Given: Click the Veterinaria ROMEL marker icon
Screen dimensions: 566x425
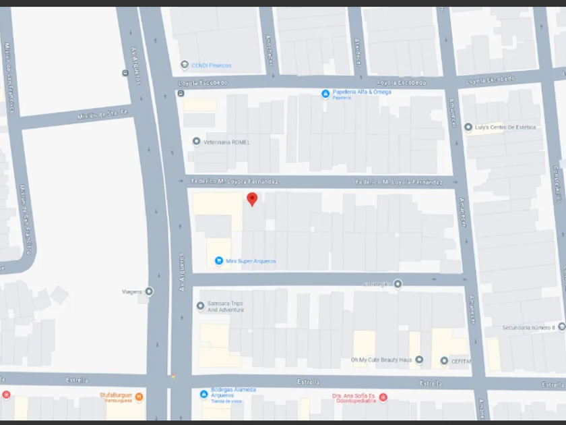Looking at the screenshot, I should [x=196, y=141].
